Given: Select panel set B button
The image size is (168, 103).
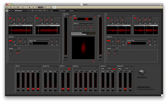Looking at the screenshot, I should coord(10,11).
